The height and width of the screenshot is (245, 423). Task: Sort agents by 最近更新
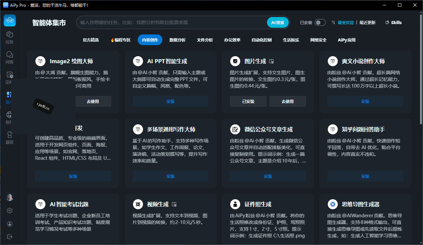368,22
